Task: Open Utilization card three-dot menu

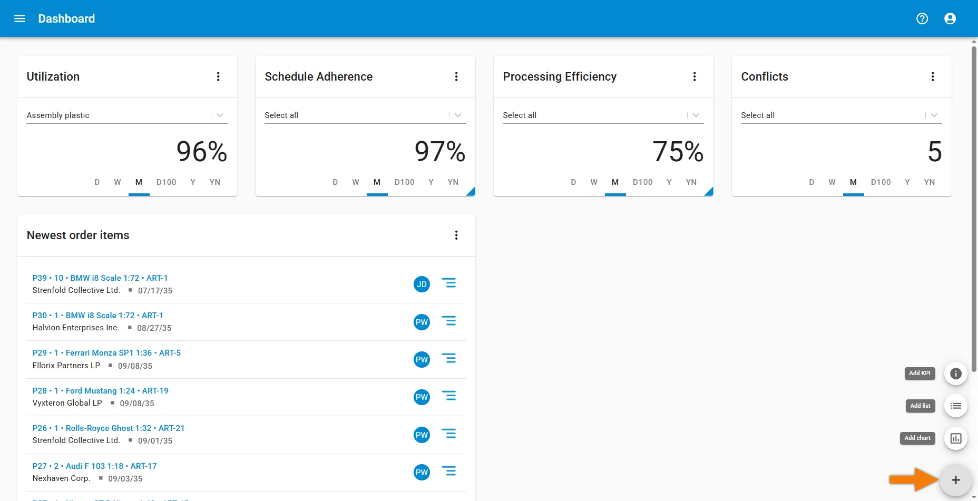Action: (x=218, y=76)
